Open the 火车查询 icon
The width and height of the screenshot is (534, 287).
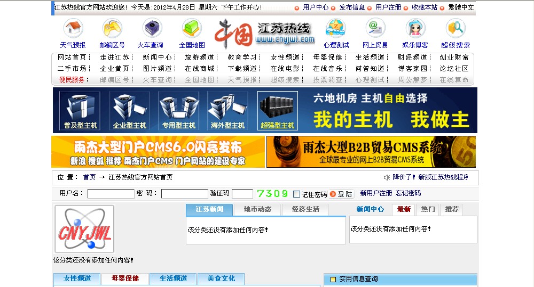tap(152, 28)
